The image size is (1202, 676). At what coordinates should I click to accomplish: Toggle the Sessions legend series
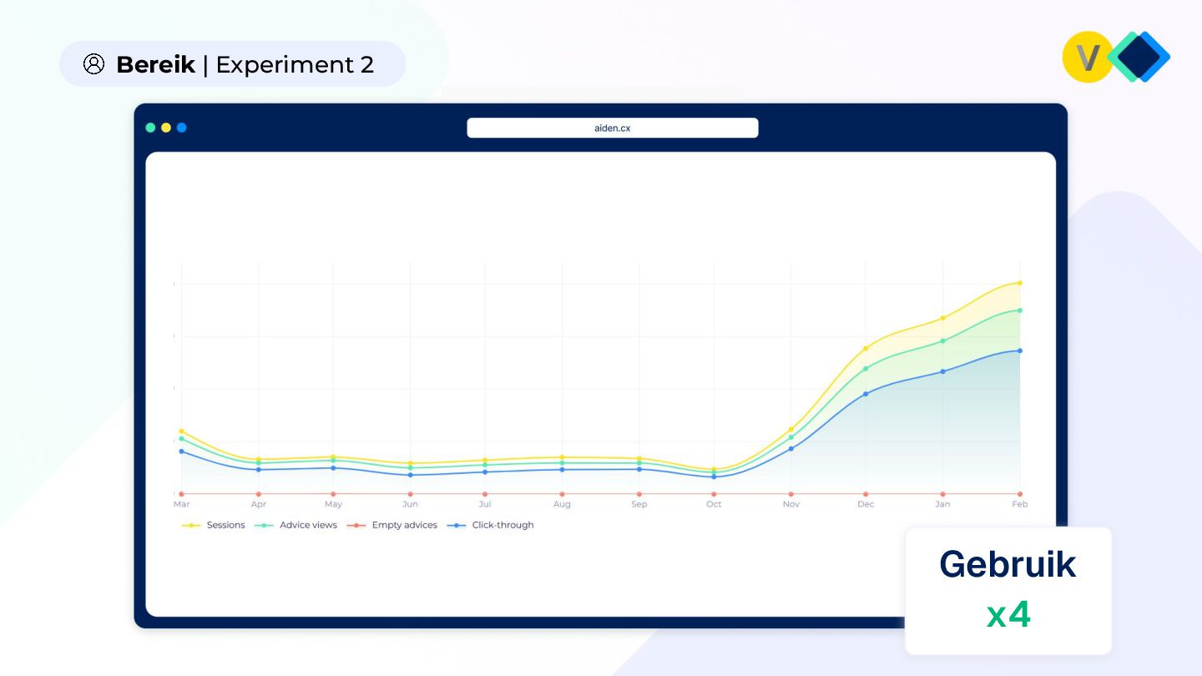pyautogui.click(x=214, y=525)
